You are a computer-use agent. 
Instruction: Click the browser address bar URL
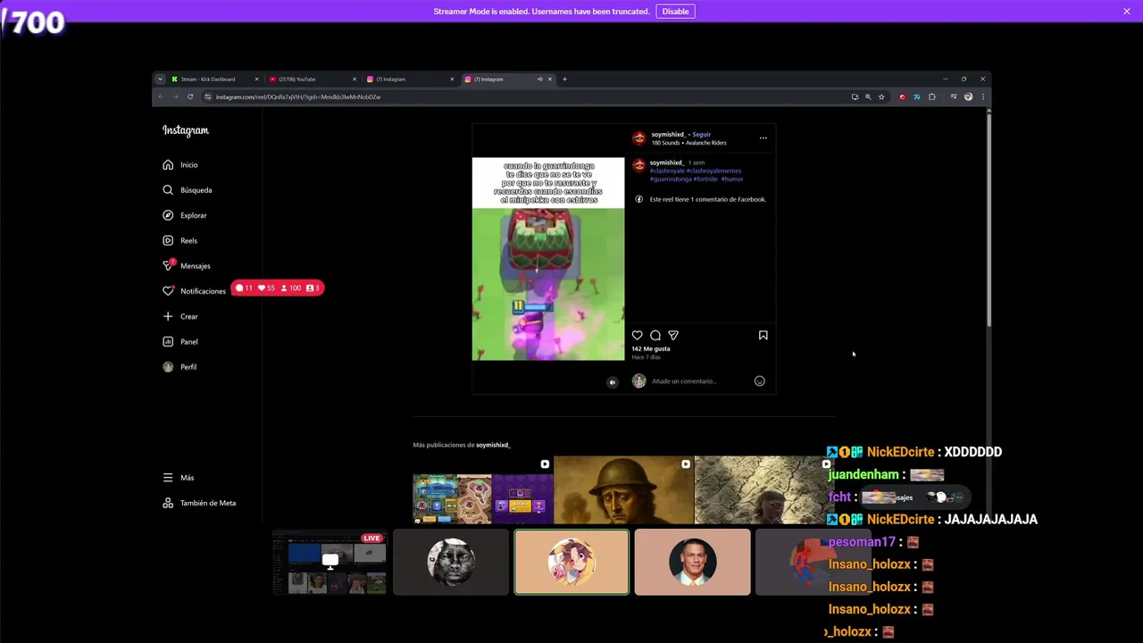coord(298,96)
